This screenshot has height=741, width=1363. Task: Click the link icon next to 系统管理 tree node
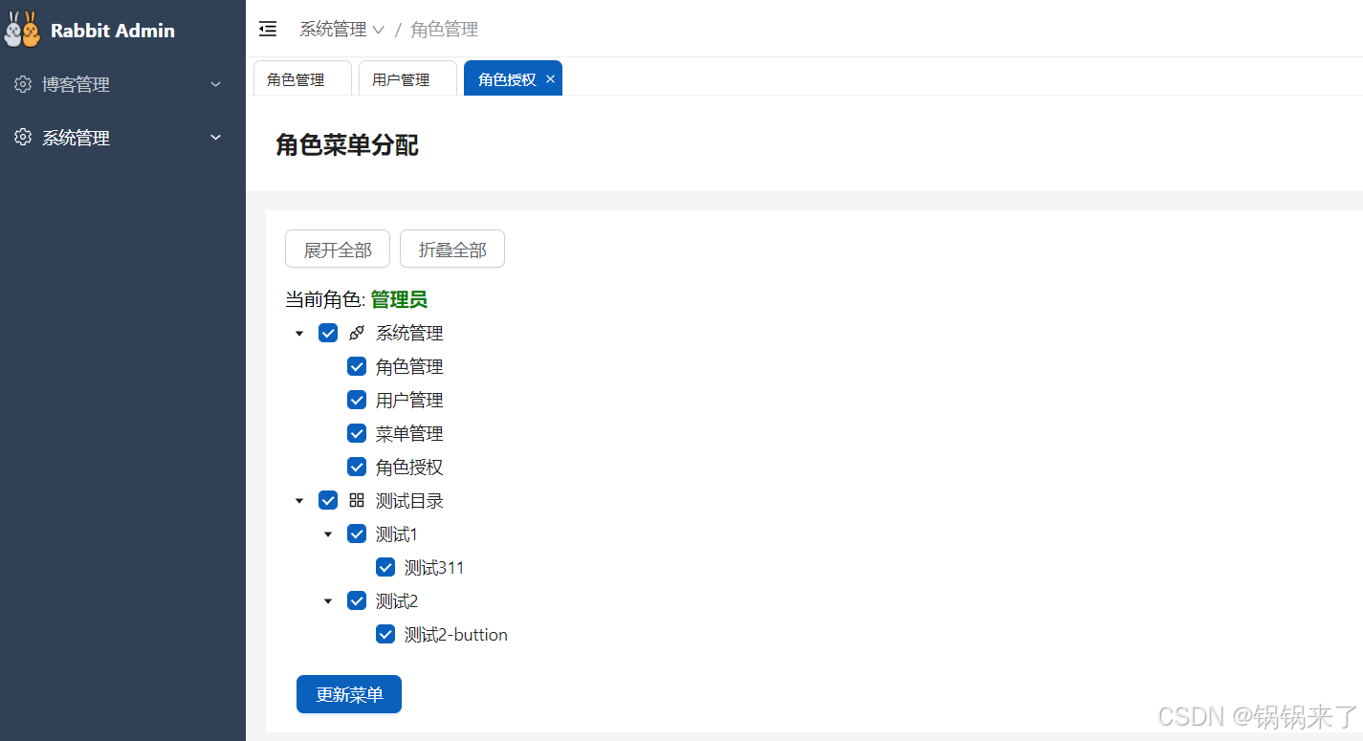(356, 332)
